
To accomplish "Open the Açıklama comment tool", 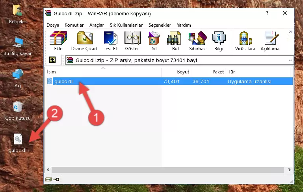I will point(270,41).
